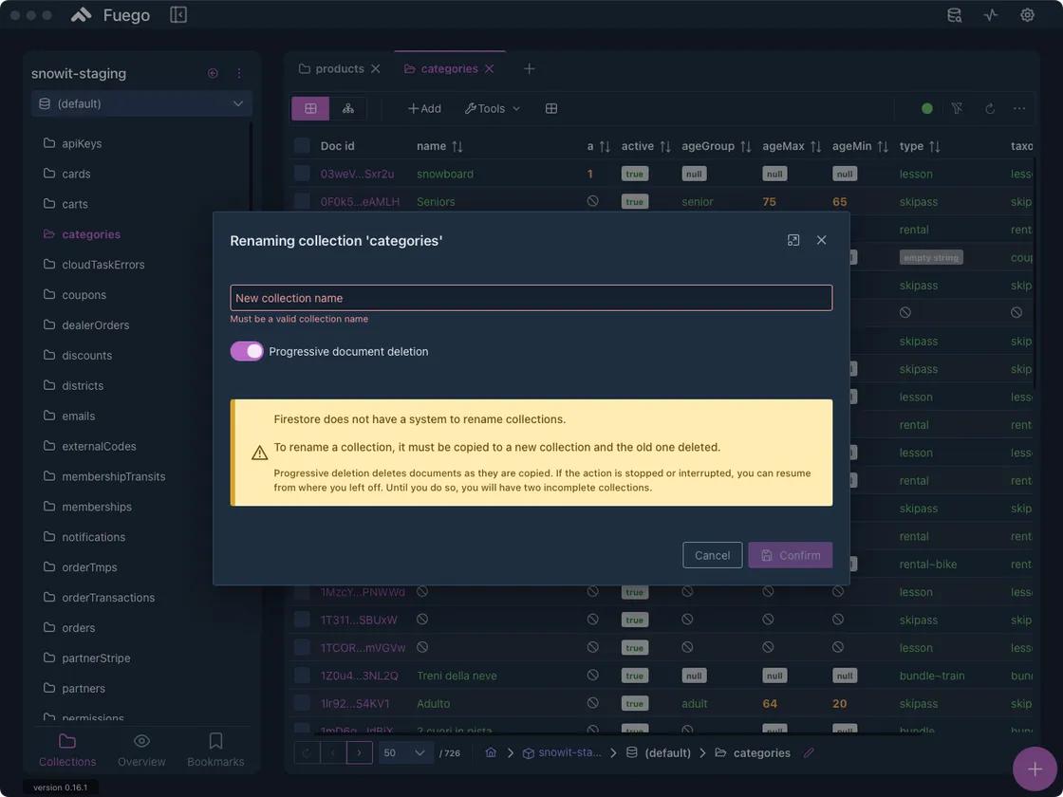The image size is (1063, 797).
Task: Sort by ageGroup column arrows
Action: click(x=746, y=146)
